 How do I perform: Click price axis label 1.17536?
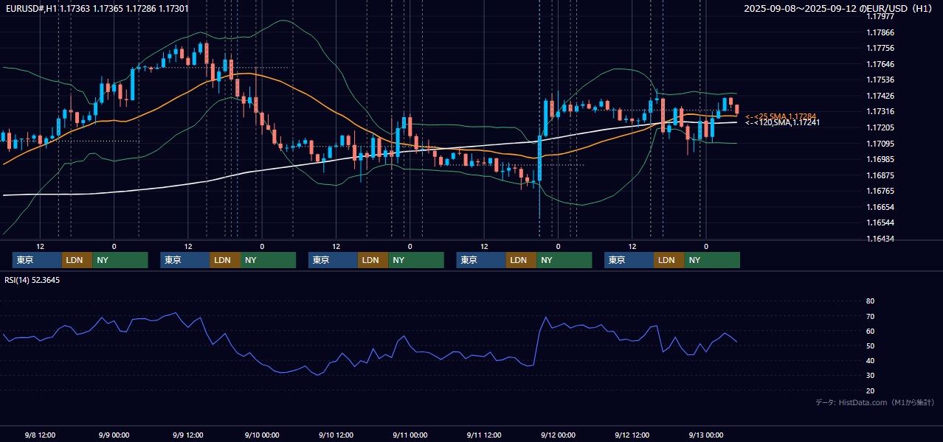[x=880, y=80]
